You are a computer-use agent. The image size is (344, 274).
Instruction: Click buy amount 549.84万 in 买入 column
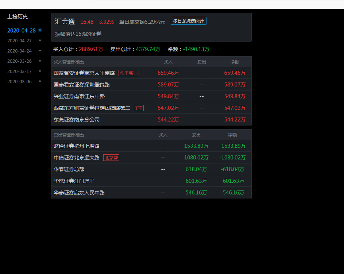(168, 96)
